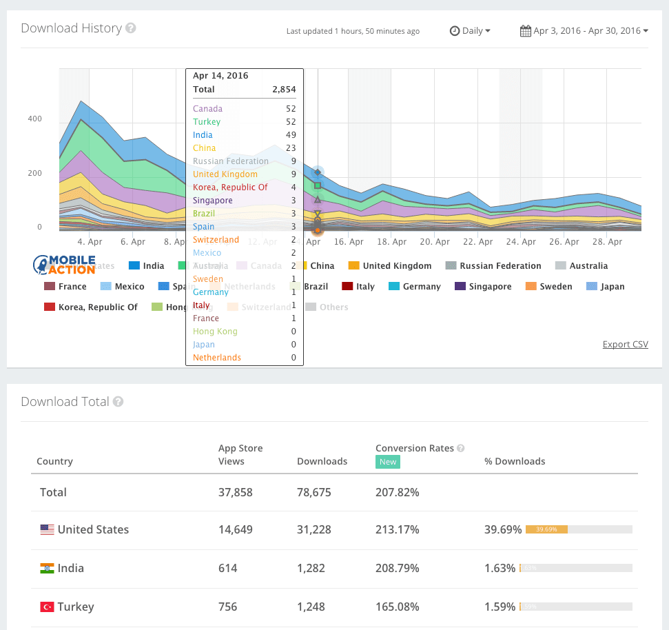Click the Export CSV link

(625, 345)
